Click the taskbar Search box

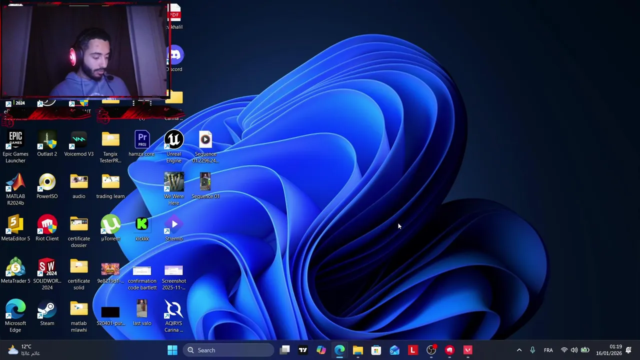[228, 350]
